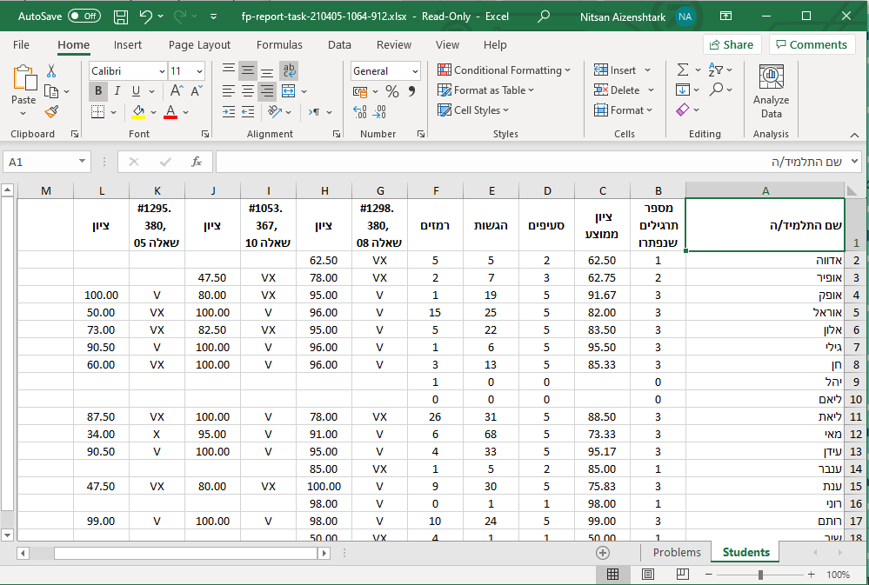
Task: Click the Comments button
Action: coord(812,45)
